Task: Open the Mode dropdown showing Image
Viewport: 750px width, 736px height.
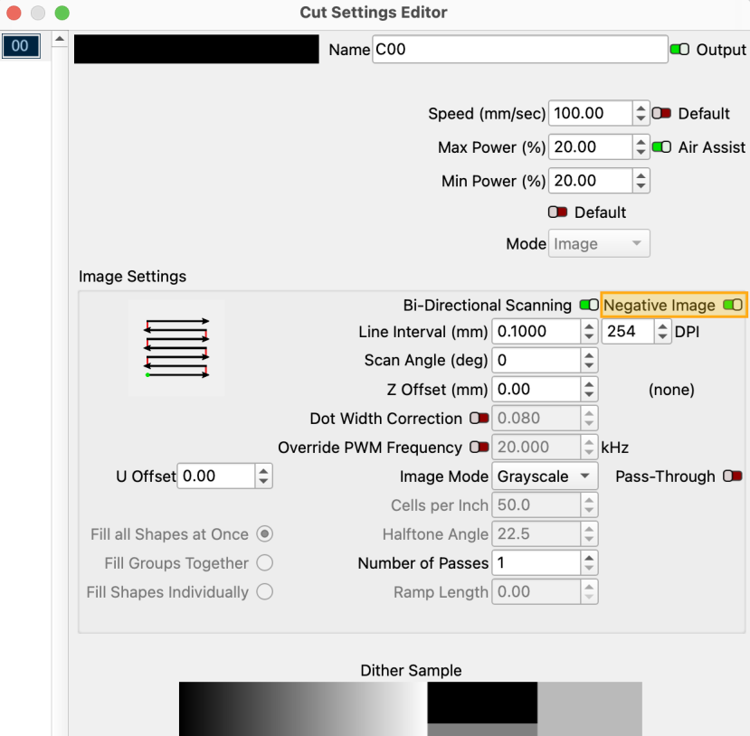Action: [599, 244]
